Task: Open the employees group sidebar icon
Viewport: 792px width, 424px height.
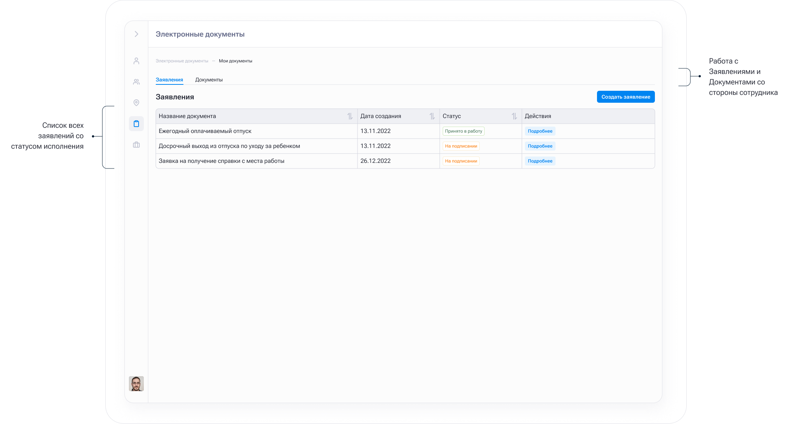Action: [x=136, y=82]
